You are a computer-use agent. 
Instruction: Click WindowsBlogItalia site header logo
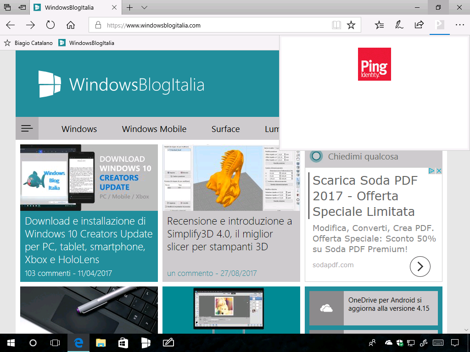[122, 84]
